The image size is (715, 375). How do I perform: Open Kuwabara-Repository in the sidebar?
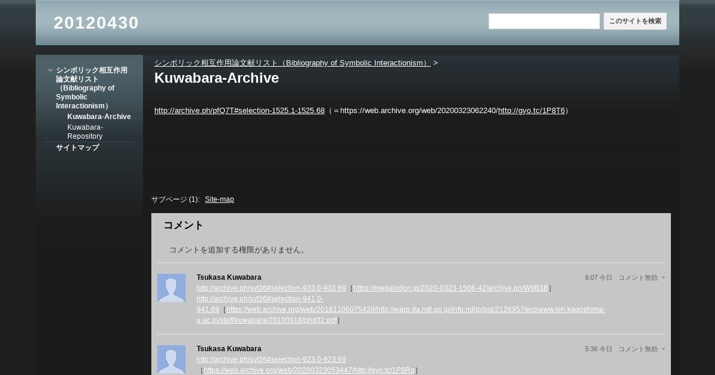85,132
